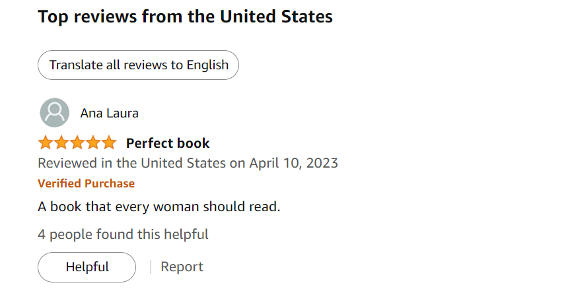Click '4 people found this helpful' text
This screenshot has width=568, height=295.
tap(123, 234)
